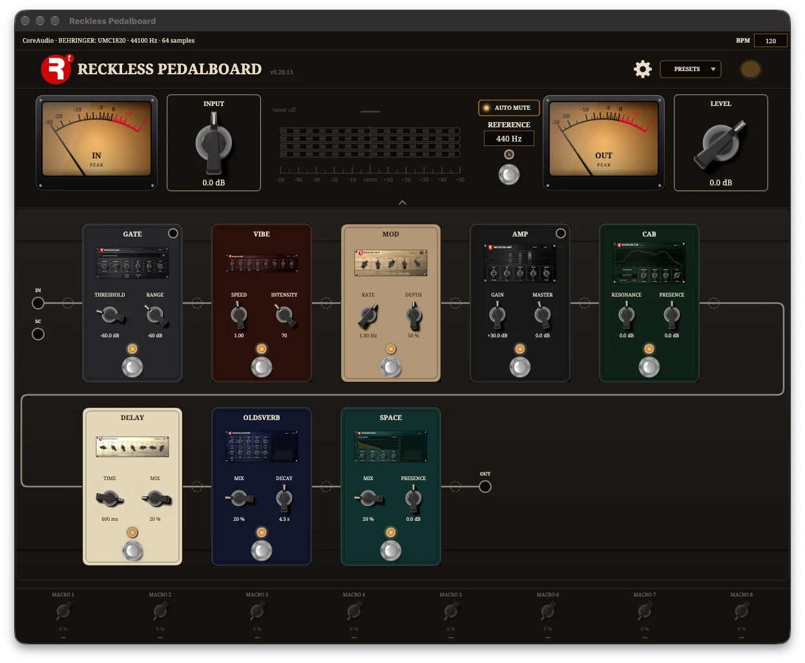Click the IN PEAK VU meter
Screen dimensions: 805x663
point(96,143)
